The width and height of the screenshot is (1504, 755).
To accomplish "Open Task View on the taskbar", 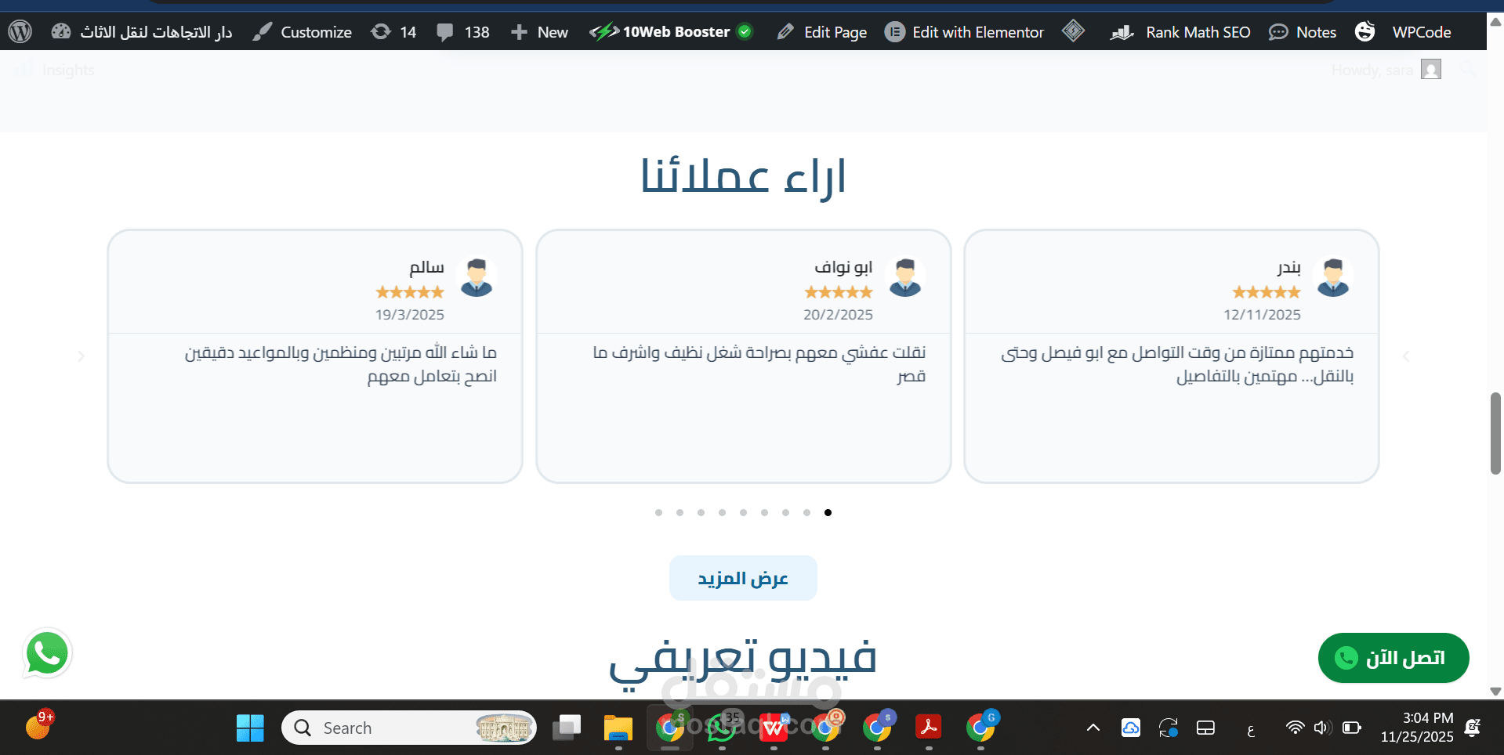I will [x=566, y=728].
